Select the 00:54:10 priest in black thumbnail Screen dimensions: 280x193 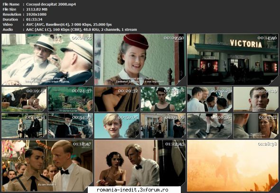pyautogui.click(x=70, y=126)
